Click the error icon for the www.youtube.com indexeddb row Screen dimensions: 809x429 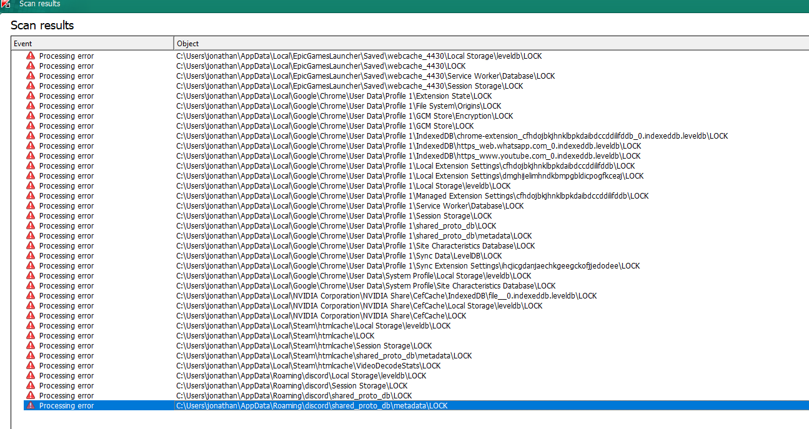31,155
